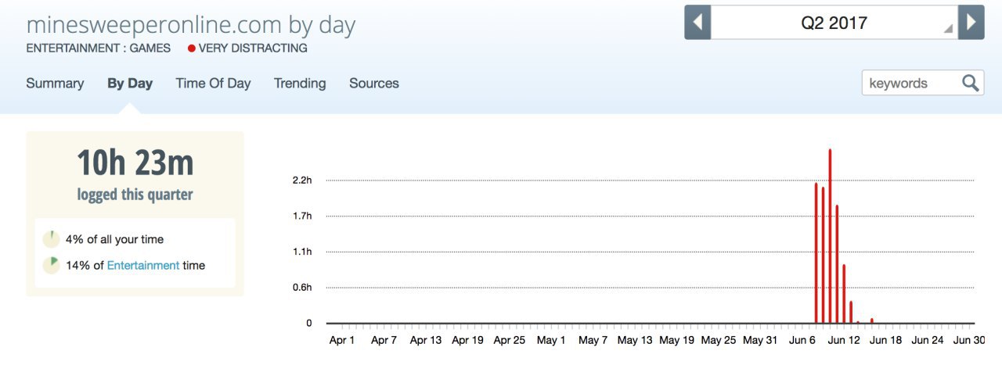Click the VERY DISTRACTING productivity label
Image resolution: width=1002 pixels, height=365 pixels.
pos(253,48)
